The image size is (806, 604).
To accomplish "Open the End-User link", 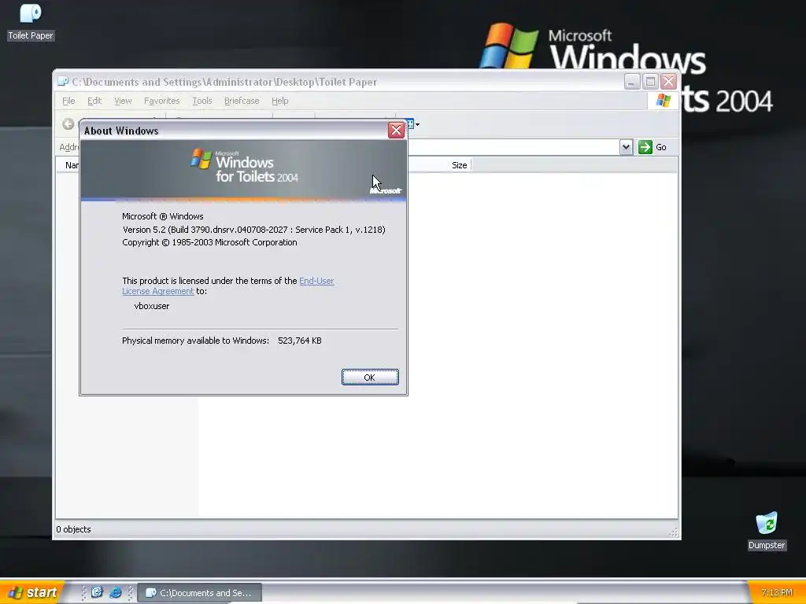I will tap(316, 281).
